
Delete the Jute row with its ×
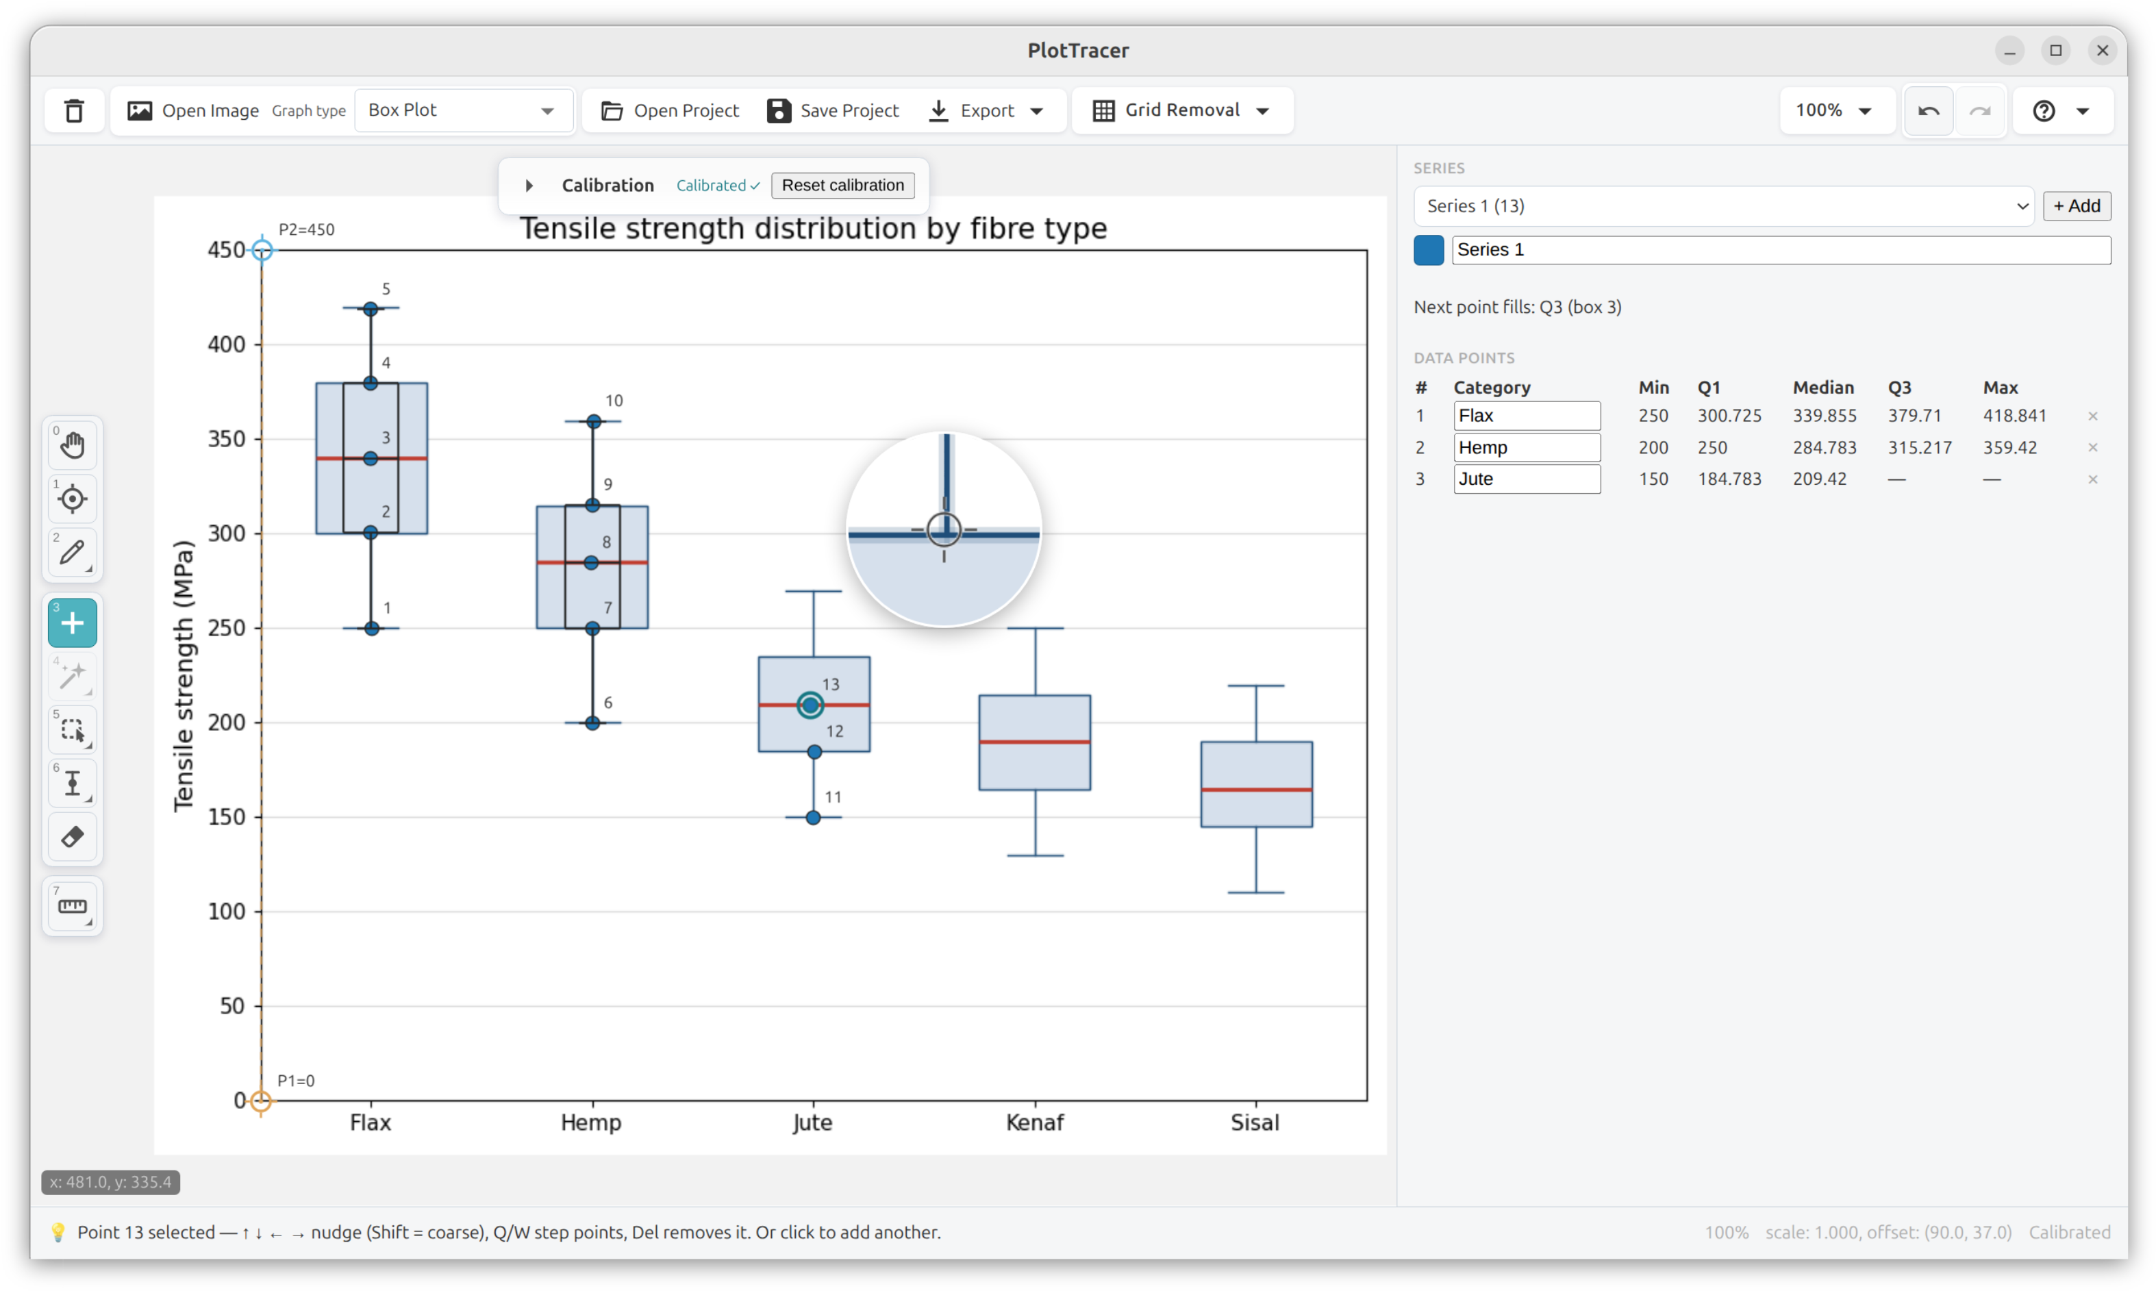pyautogui.click(x=2092, y=480)
